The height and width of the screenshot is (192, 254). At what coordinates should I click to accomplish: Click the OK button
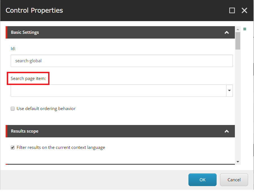[202, 180]
